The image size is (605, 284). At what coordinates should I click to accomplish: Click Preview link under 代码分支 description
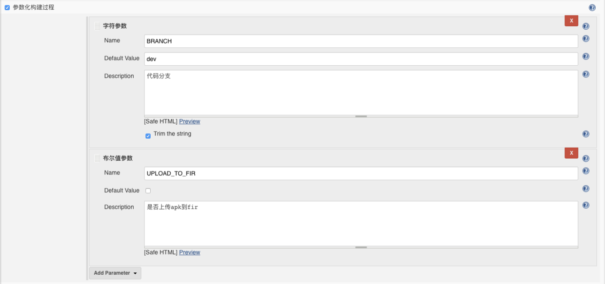(x=189, y=121)
